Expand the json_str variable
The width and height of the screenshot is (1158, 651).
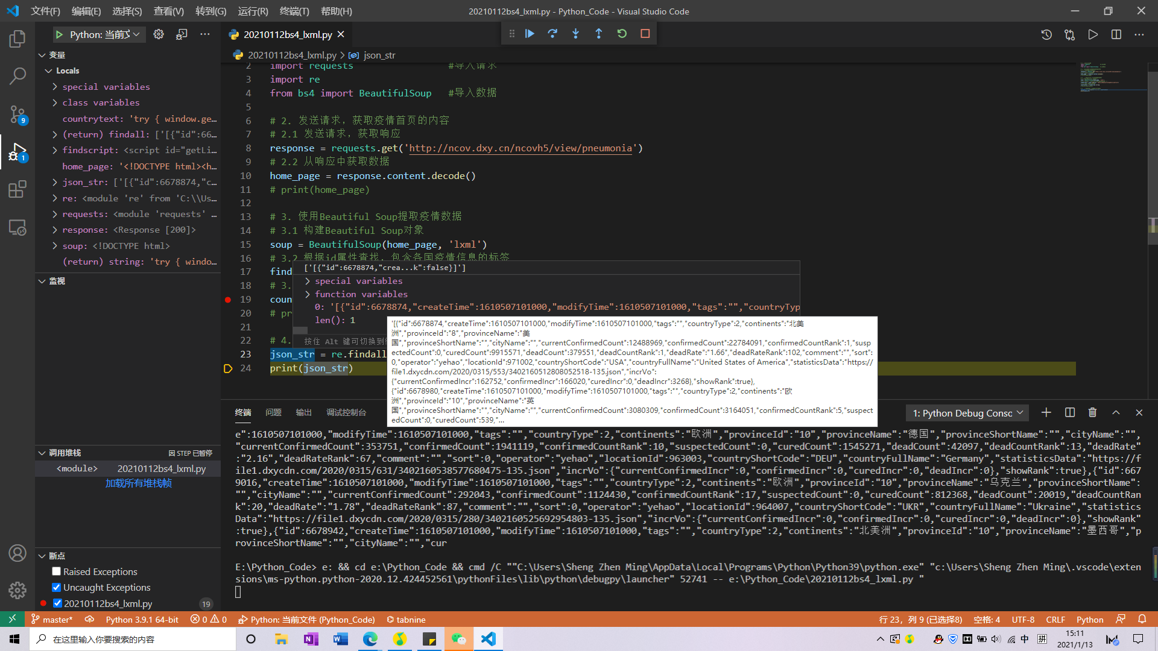tap(55, 182)
